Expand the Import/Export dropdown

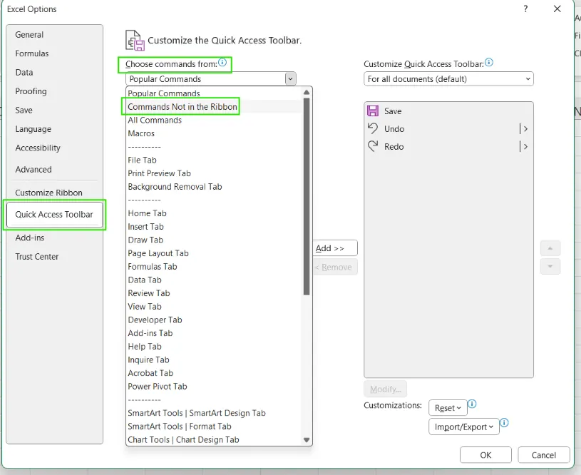coord(463,427)
